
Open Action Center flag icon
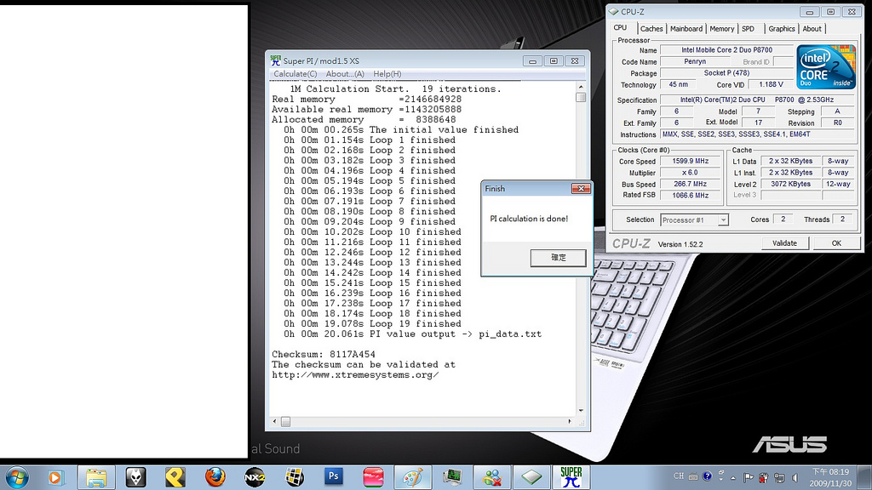(749, 477)
